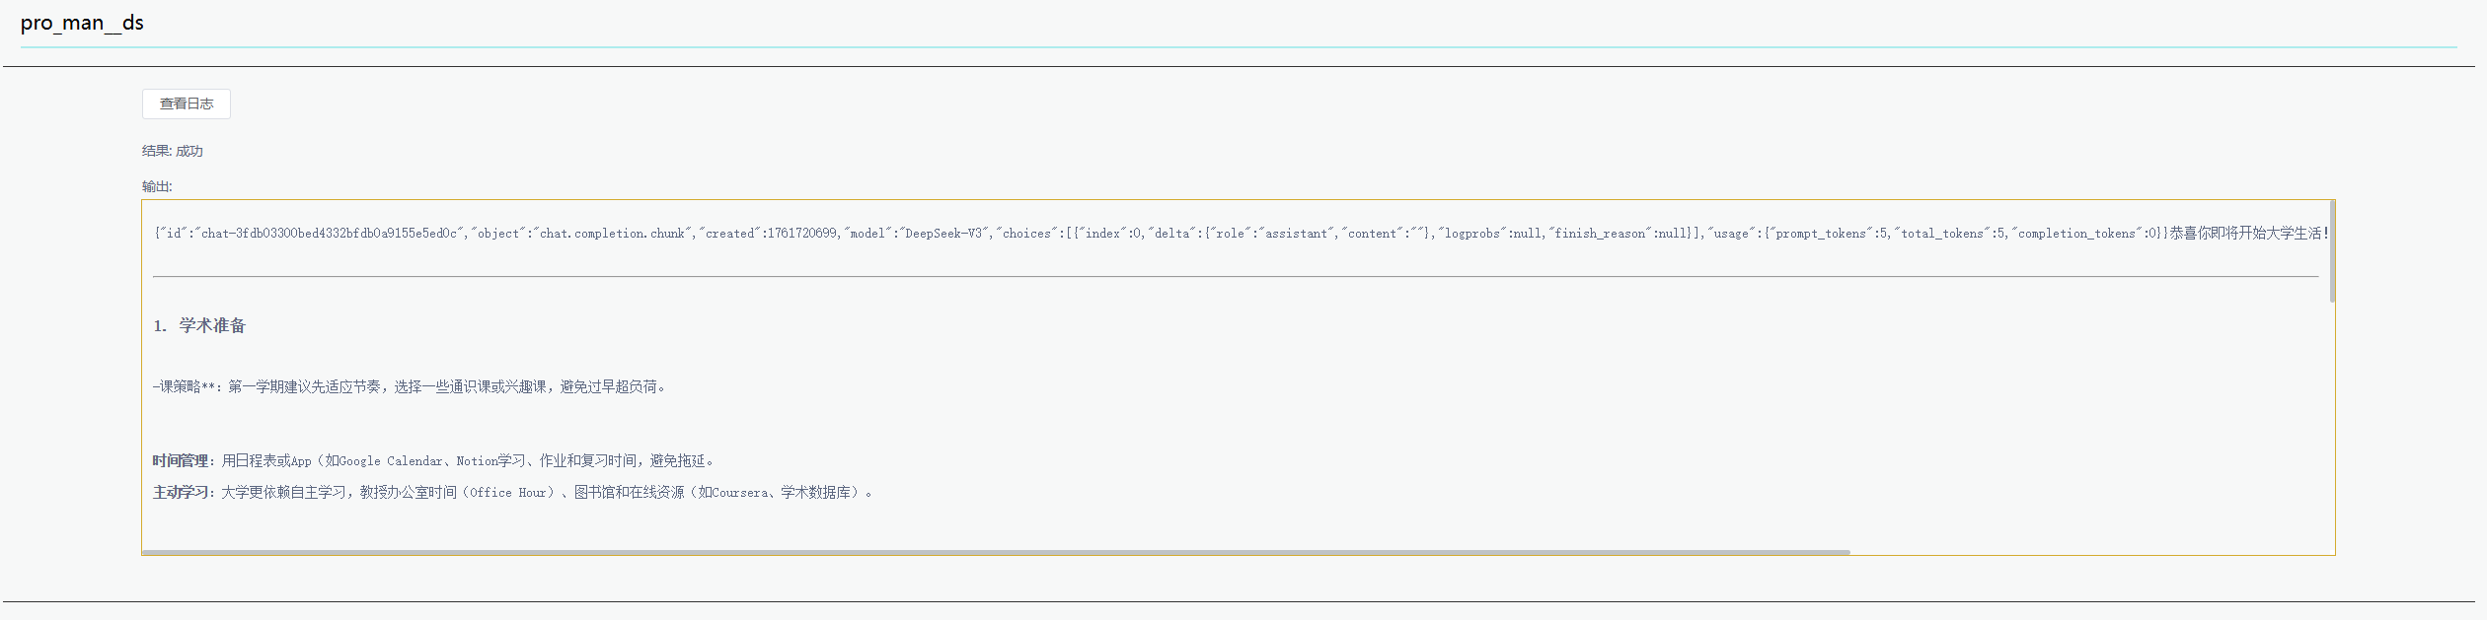Screen dimensions: 2487x620
Task: Click the pro_man__ds page title
Action: point(82,23)
